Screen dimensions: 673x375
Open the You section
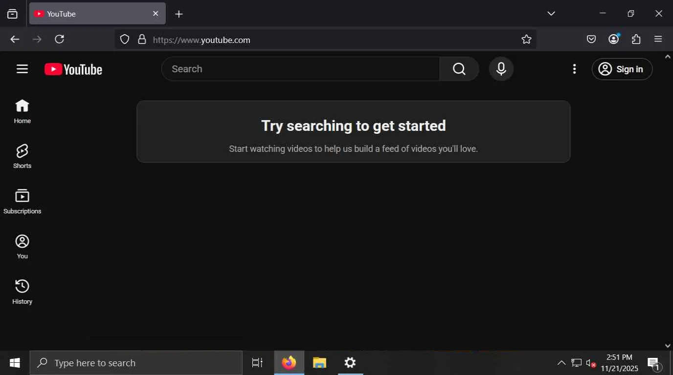coord(22,247)
